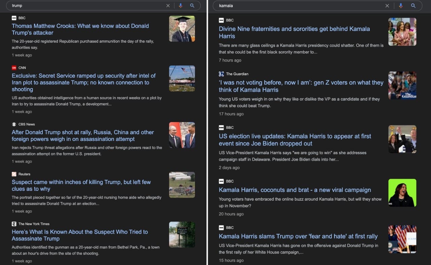Screen dimensions: 431x265
Task: Open 'Kamala Harris, coconuts and brat' headline
Action: pyautogui.click(x=295, y=190)
